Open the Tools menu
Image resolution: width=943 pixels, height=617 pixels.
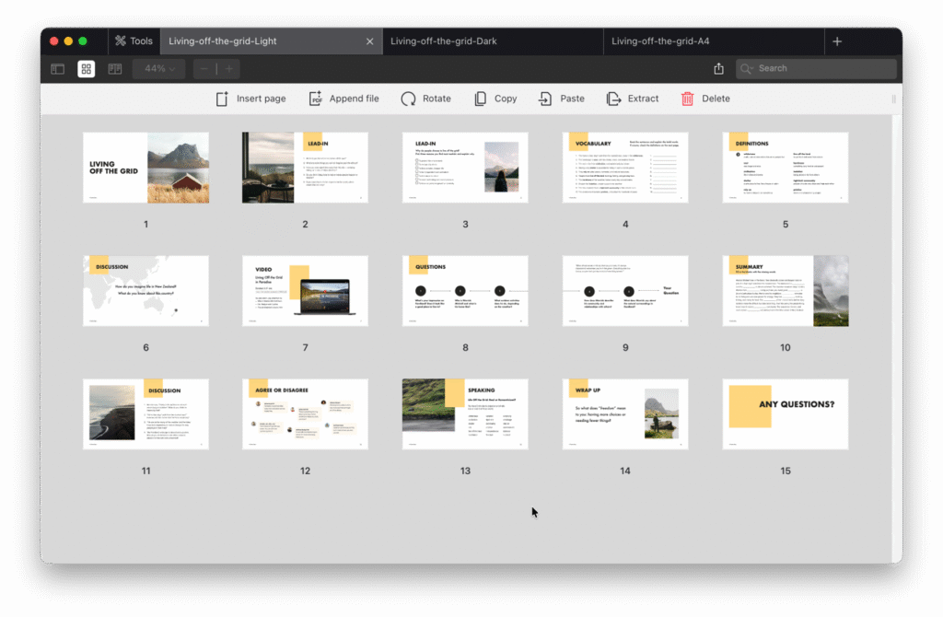tap(134, 41)
